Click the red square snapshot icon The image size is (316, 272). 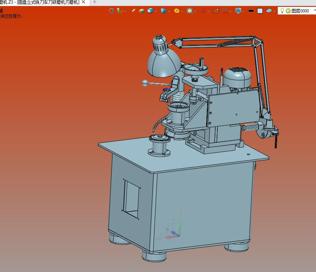[216, 11]
